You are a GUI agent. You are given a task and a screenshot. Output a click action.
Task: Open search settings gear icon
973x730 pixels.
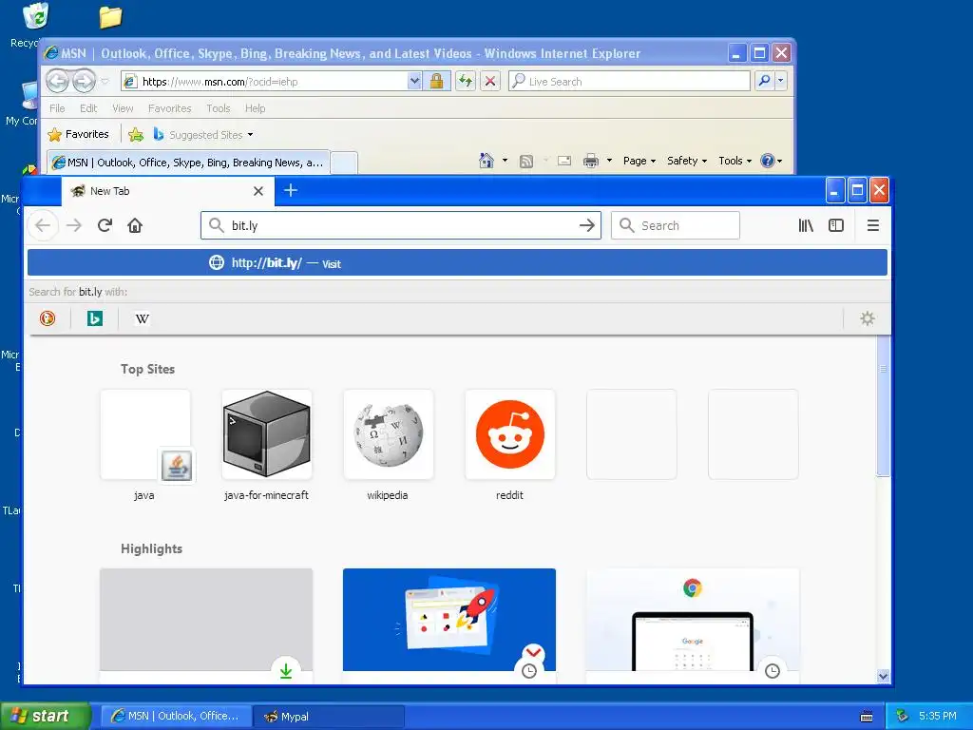[x=867, y=318]
